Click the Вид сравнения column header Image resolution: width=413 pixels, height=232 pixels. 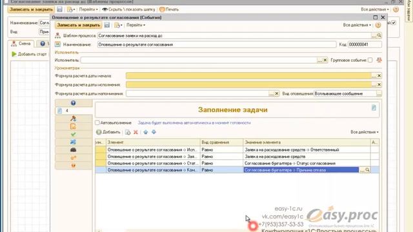click(x=221, y=142)
